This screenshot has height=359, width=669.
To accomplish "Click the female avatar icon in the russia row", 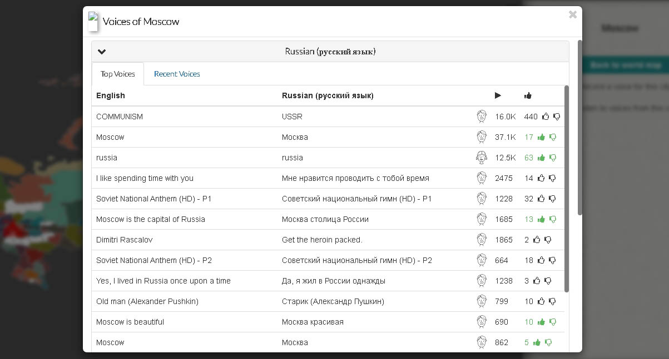I will 482,158.
